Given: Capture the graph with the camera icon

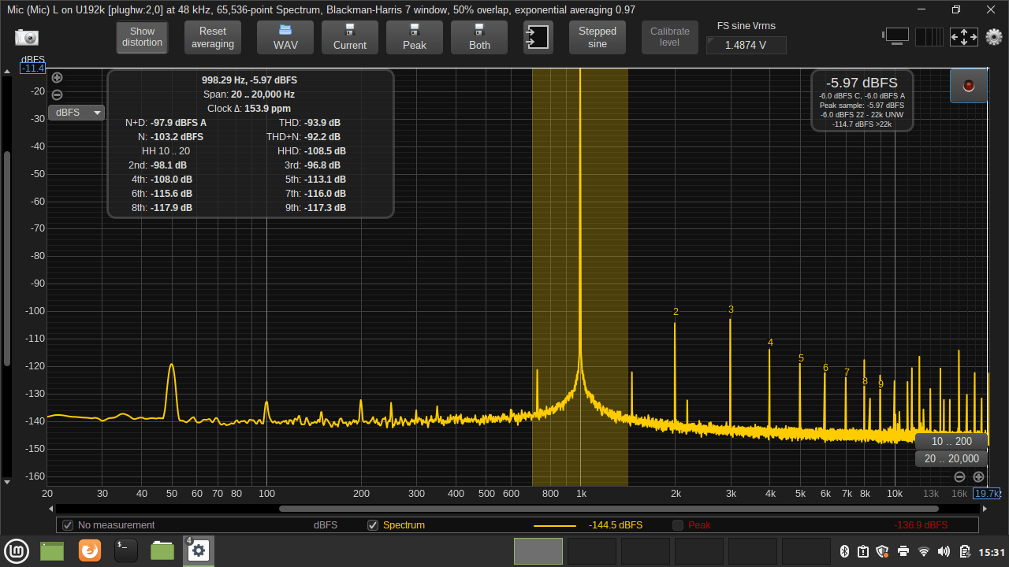Looking at the screenshot, I should [x=26, y=37].
